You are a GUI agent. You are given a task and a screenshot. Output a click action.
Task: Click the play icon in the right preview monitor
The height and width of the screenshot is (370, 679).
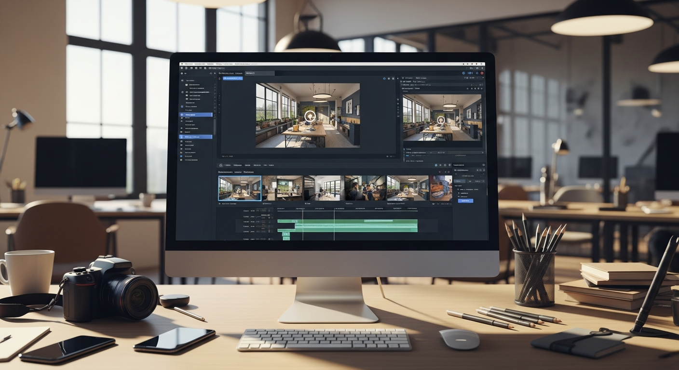(x=441, y=119)
